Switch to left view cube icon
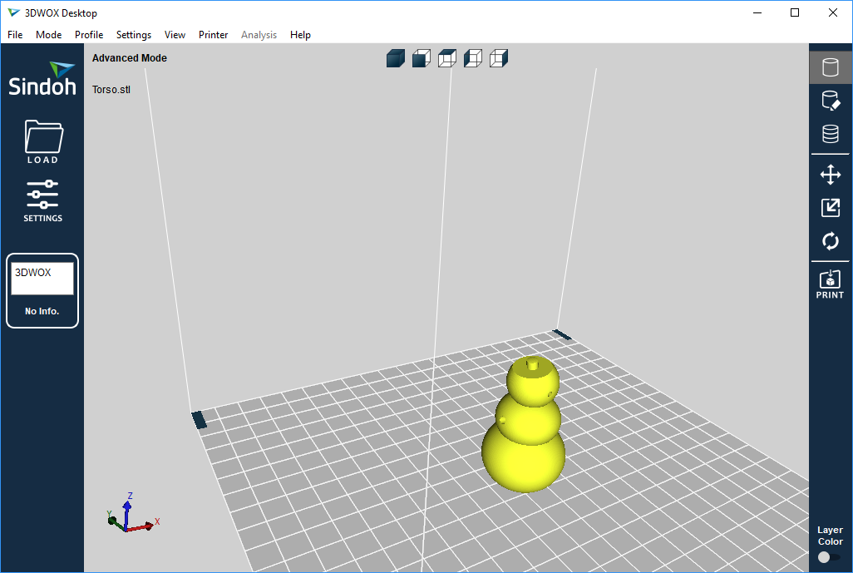The height and width of the screenshot is (573, 853). (473, 58)
